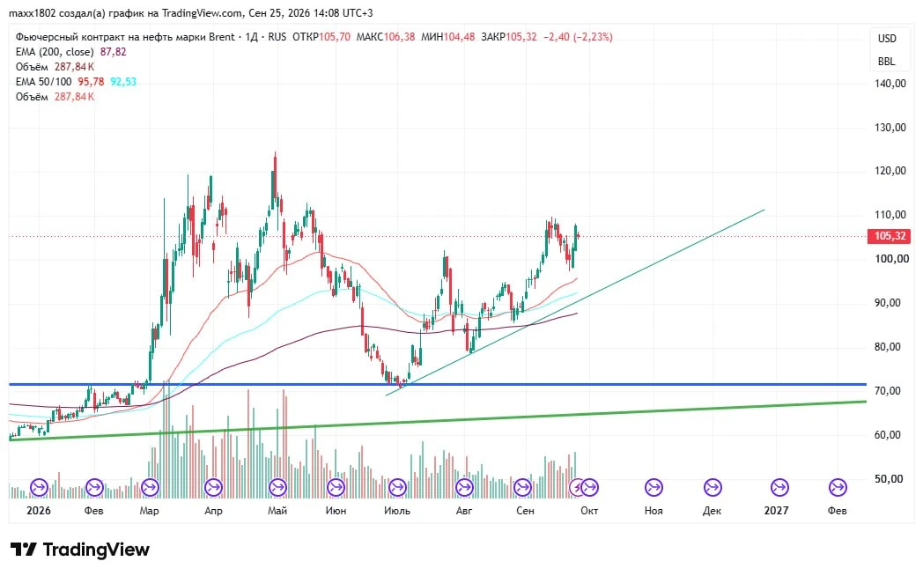This screenshot has width=923, height=576.
Task: Click the 70,00 price axis label
Action: click(888, 391)
